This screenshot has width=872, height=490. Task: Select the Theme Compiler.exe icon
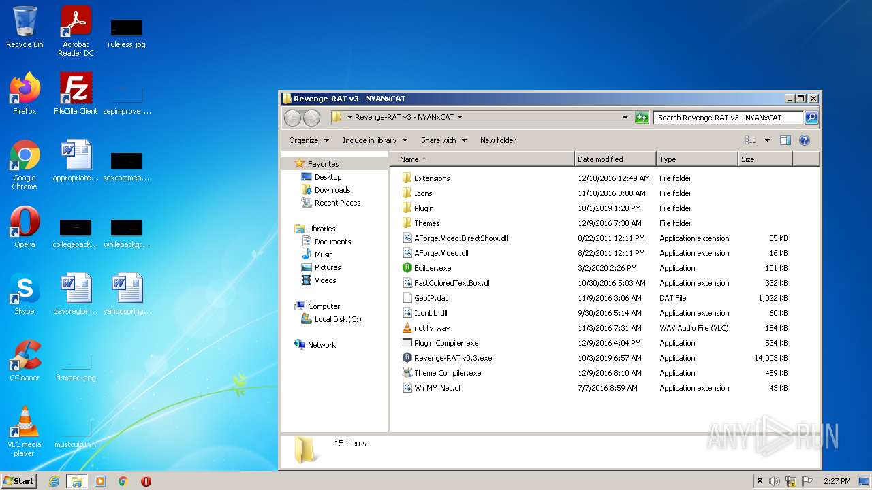(407, 373)
